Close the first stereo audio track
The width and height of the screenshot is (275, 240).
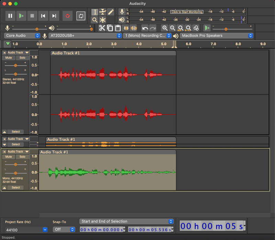(4, 52)
